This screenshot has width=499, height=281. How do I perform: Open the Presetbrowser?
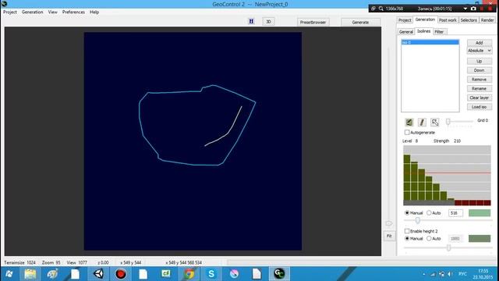coord(313,23)
